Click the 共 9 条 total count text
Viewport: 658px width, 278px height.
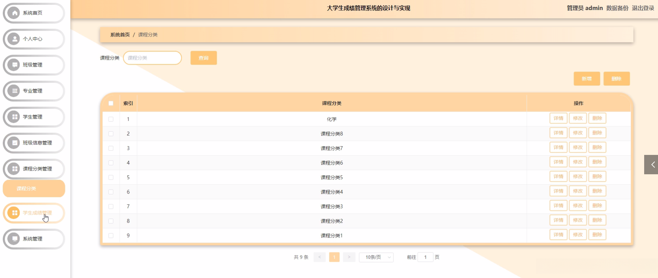click(x=301, y=257)
